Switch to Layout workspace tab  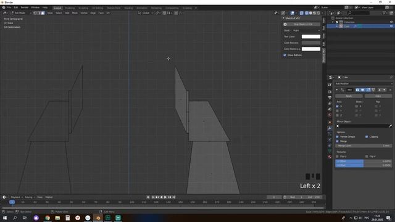click(x=57, y=8)
